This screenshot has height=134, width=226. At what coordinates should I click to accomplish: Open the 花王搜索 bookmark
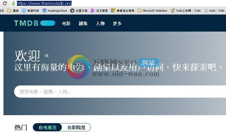pyautogui.click(x=99, y=11)
